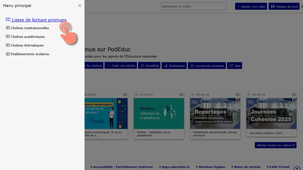Click 01:10:47 duration text
The height and width of the screenshot is (170, 303).
[146, 95]
